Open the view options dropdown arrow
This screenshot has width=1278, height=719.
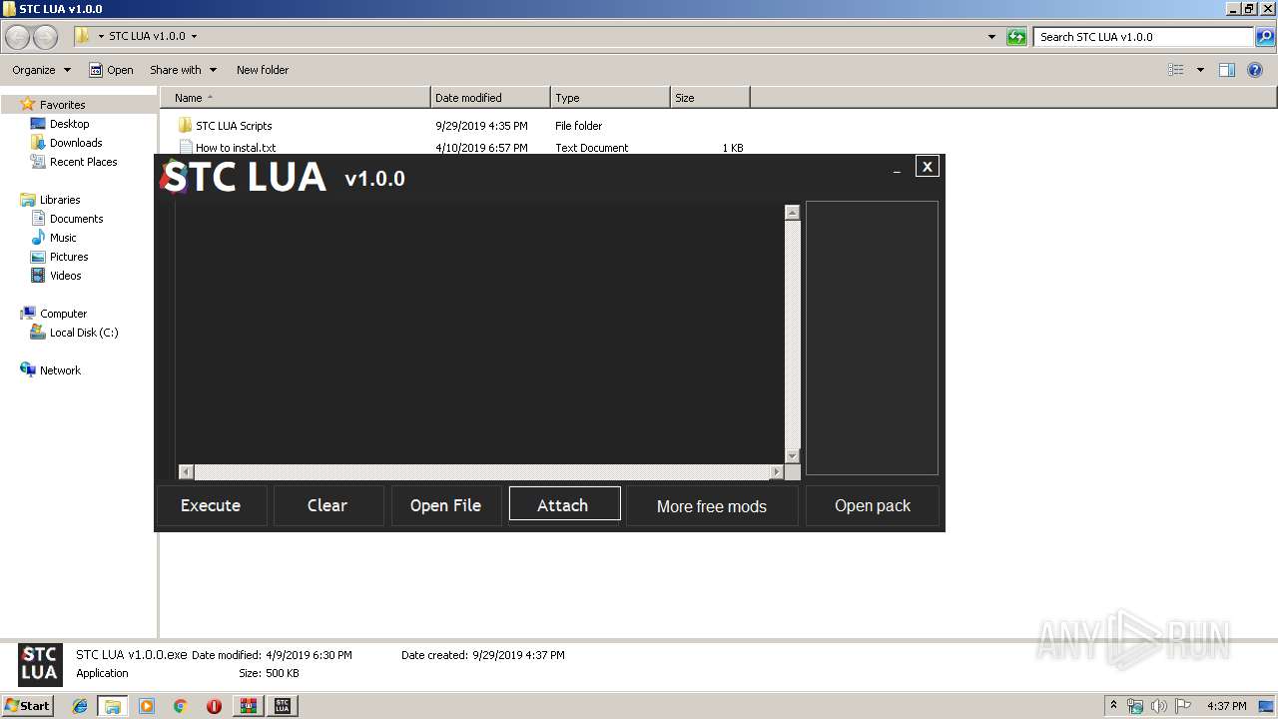(1200, 70)
